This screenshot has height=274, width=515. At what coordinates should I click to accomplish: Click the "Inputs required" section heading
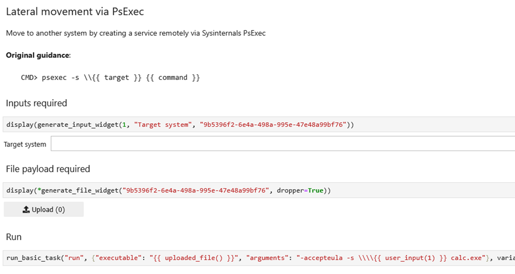(36, 103)
